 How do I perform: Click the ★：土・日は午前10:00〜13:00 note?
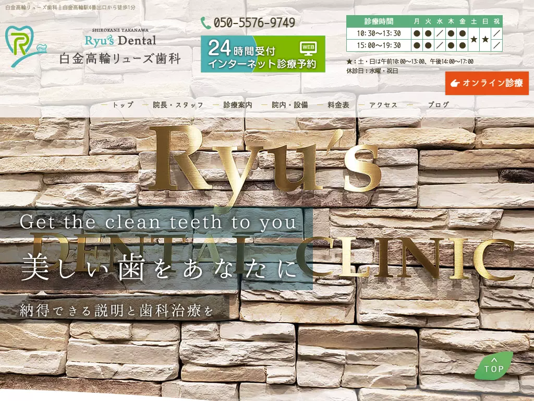click(410, 62)
